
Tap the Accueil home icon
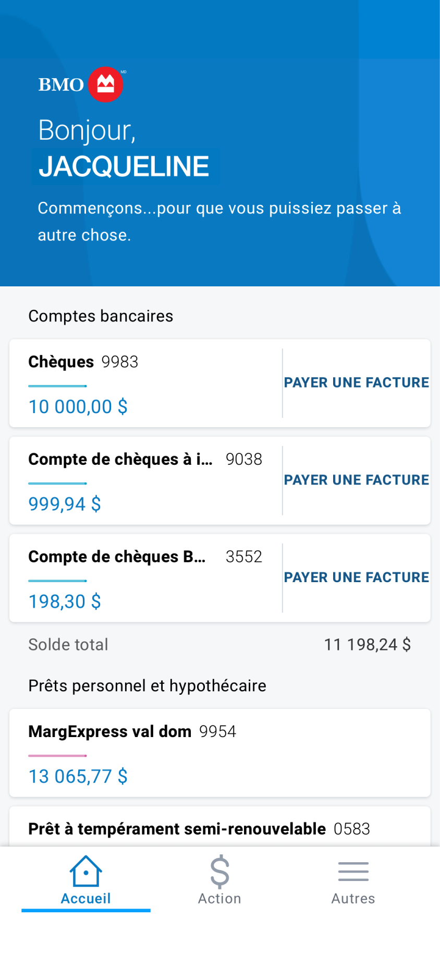[86, 871]
